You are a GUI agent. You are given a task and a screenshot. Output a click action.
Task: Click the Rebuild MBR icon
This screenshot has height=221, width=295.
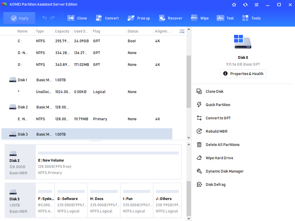[199, 131]
